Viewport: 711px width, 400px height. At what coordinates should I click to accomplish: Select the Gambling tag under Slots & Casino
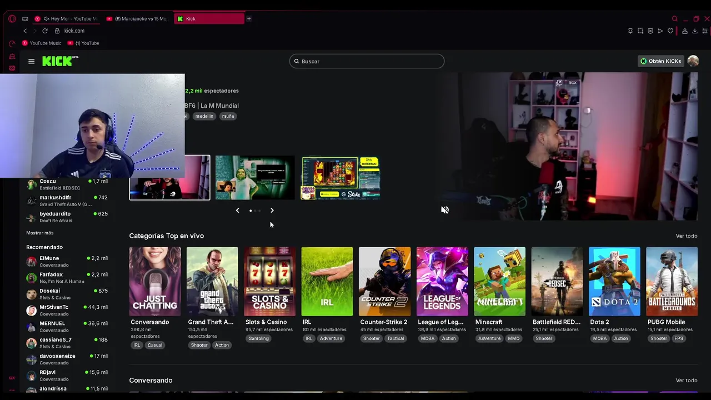tap(258, 338)
